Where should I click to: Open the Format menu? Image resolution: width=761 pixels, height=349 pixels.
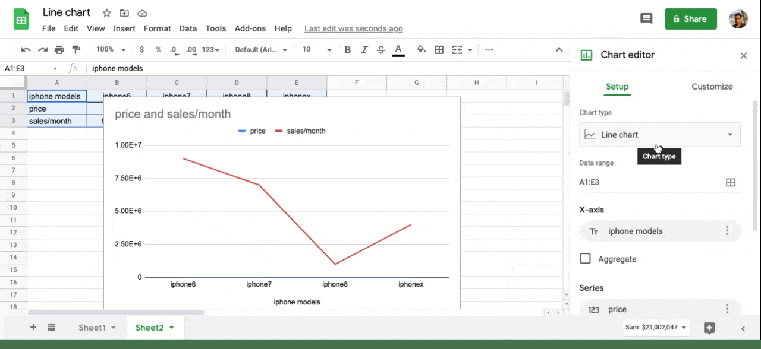[x=157, y=28]
